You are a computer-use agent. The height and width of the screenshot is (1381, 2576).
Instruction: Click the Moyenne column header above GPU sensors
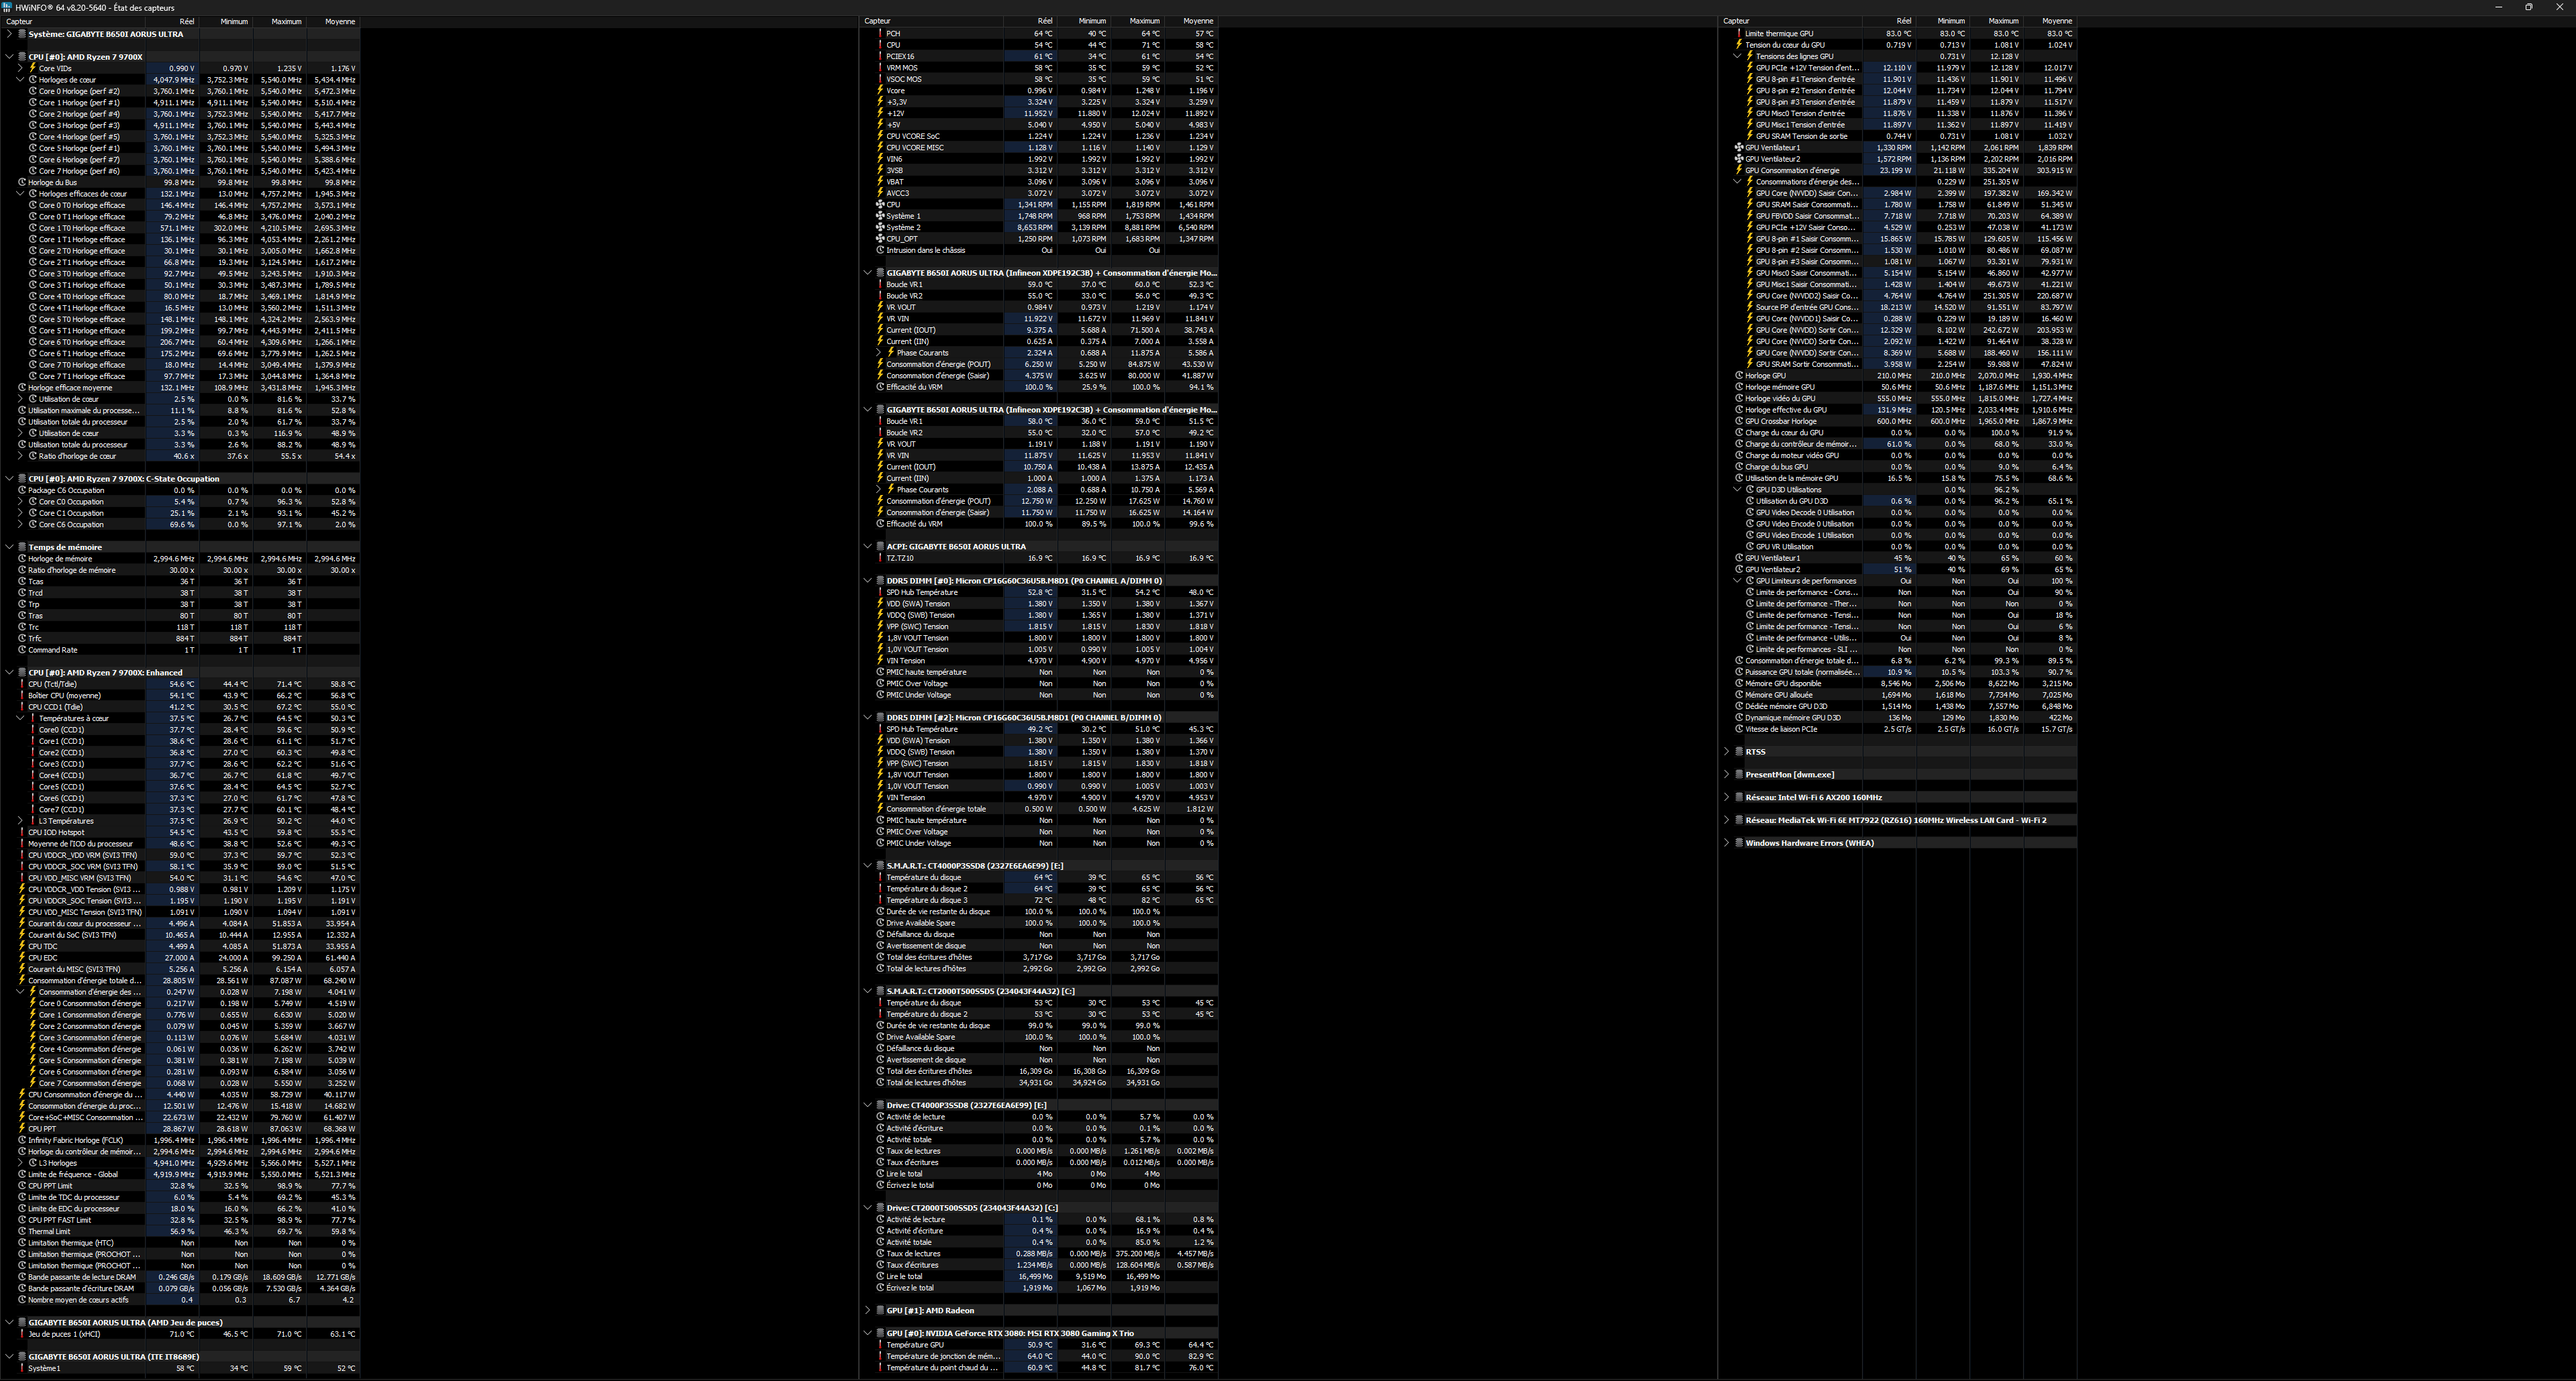(x=2056, y=21)
